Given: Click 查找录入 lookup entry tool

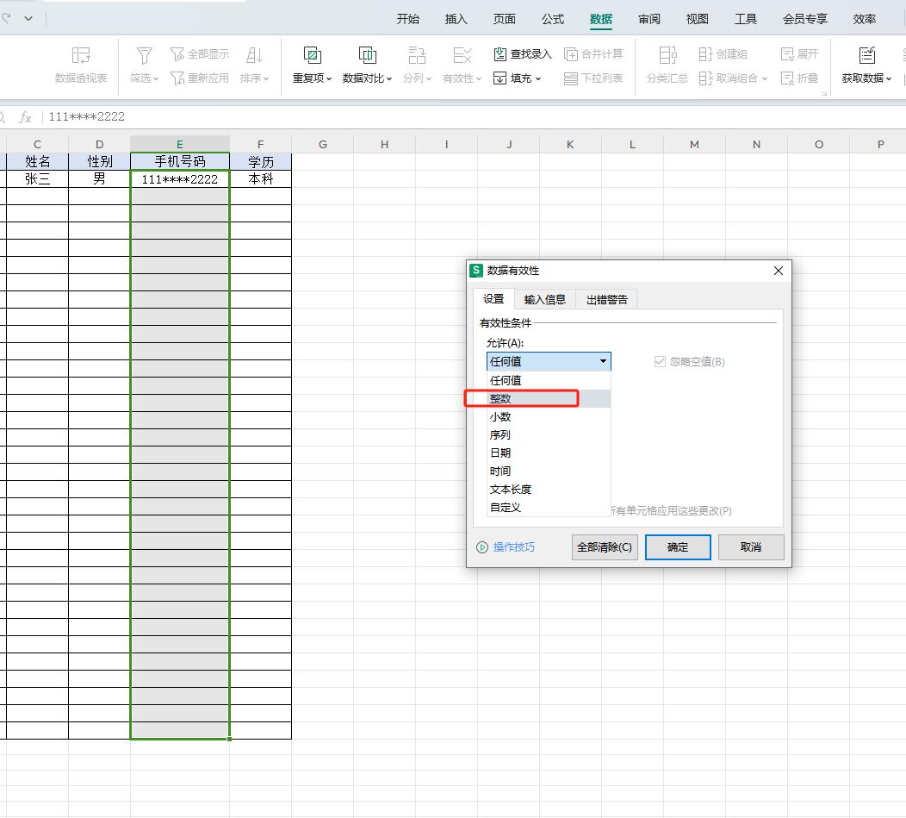Looking at the screenshot, I should click(x=523, y=53).
